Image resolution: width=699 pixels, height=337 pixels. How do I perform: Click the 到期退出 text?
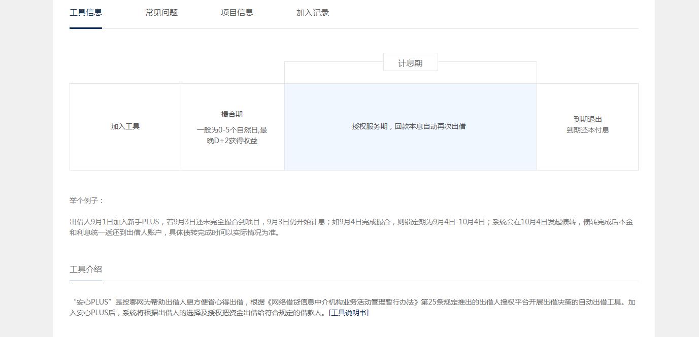click(x=588, y=119)
